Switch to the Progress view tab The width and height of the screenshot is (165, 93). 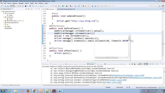[x=100, y=64]
